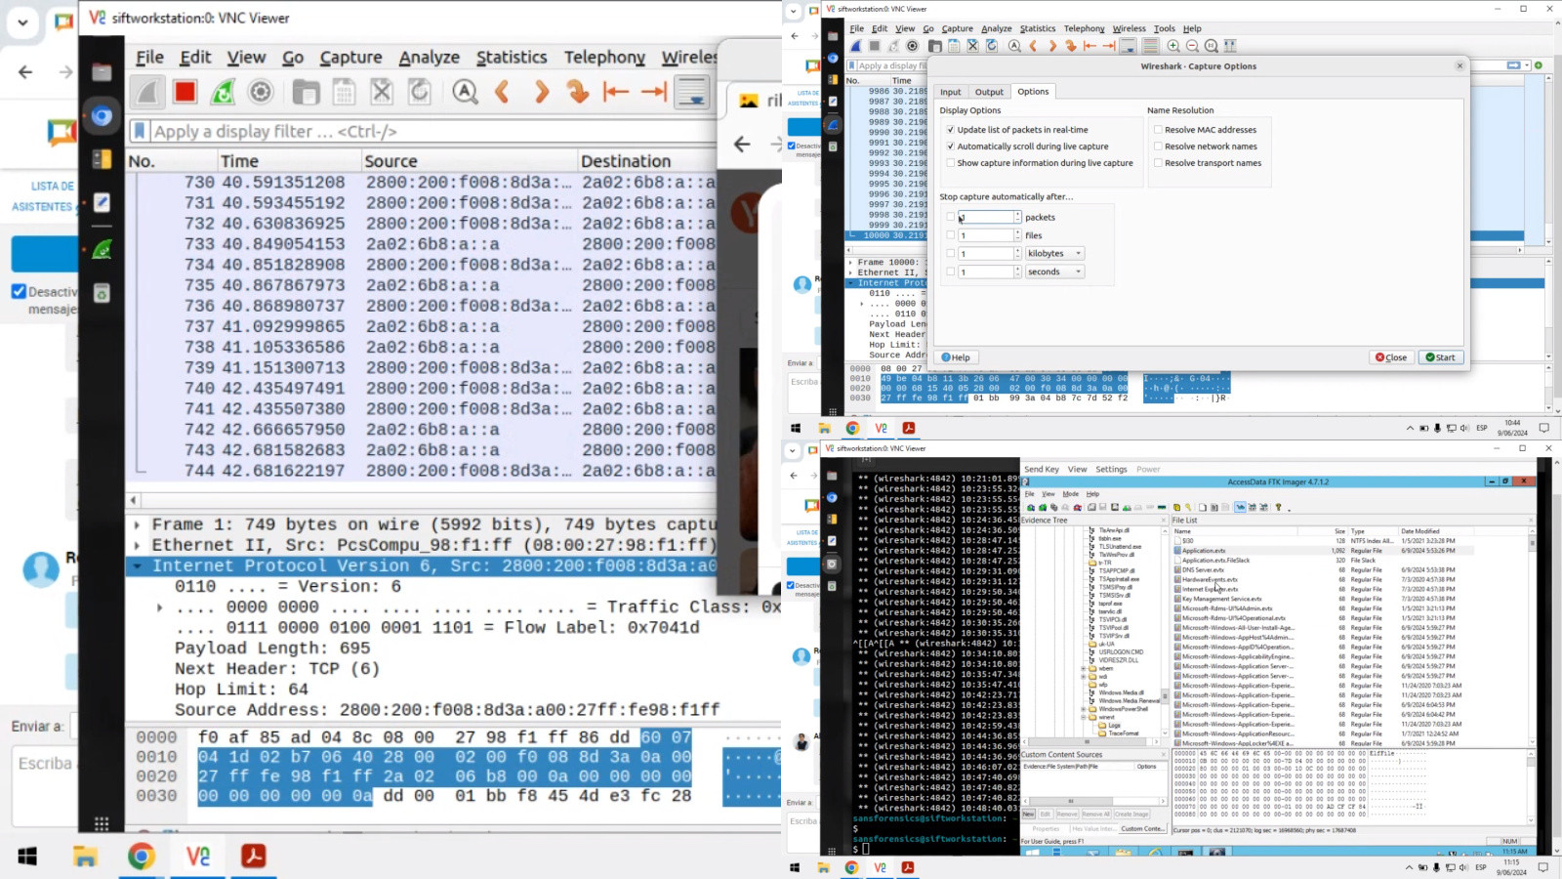This screenshot has width=1562, height=879.
Task: Click Start in Capture Options dialog
Action: pyautogui.click(x=1440, y=357)
